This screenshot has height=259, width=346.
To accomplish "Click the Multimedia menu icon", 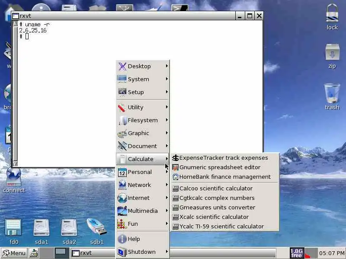I will point(122,211).
